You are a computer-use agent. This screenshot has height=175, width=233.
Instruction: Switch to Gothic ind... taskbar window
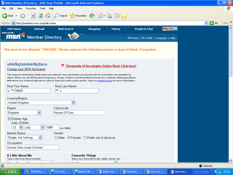pos(107,172)
